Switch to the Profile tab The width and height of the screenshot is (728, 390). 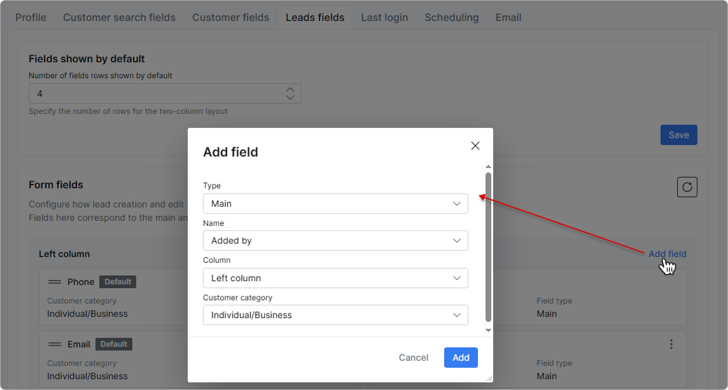pos(31,18)
